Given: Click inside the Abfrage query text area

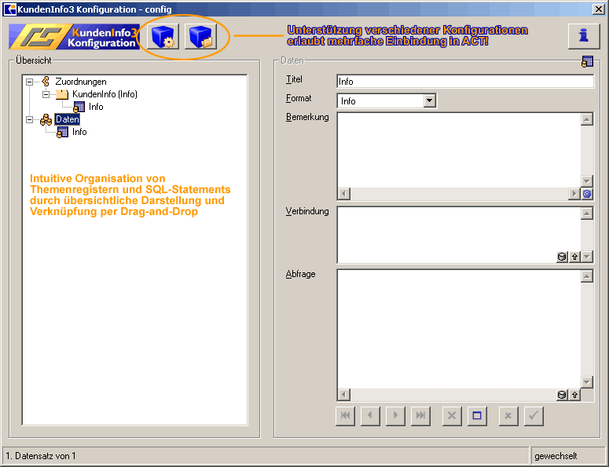Looking at the screenshot, I should coord(460,328).
